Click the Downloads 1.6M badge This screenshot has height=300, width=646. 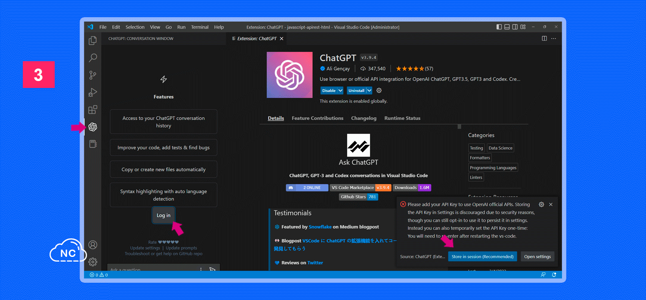pyautogui.click(x=412, y=187)
